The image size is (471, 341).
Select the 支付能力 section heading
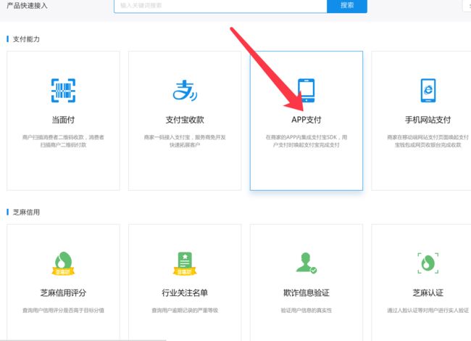click(26, 39)
